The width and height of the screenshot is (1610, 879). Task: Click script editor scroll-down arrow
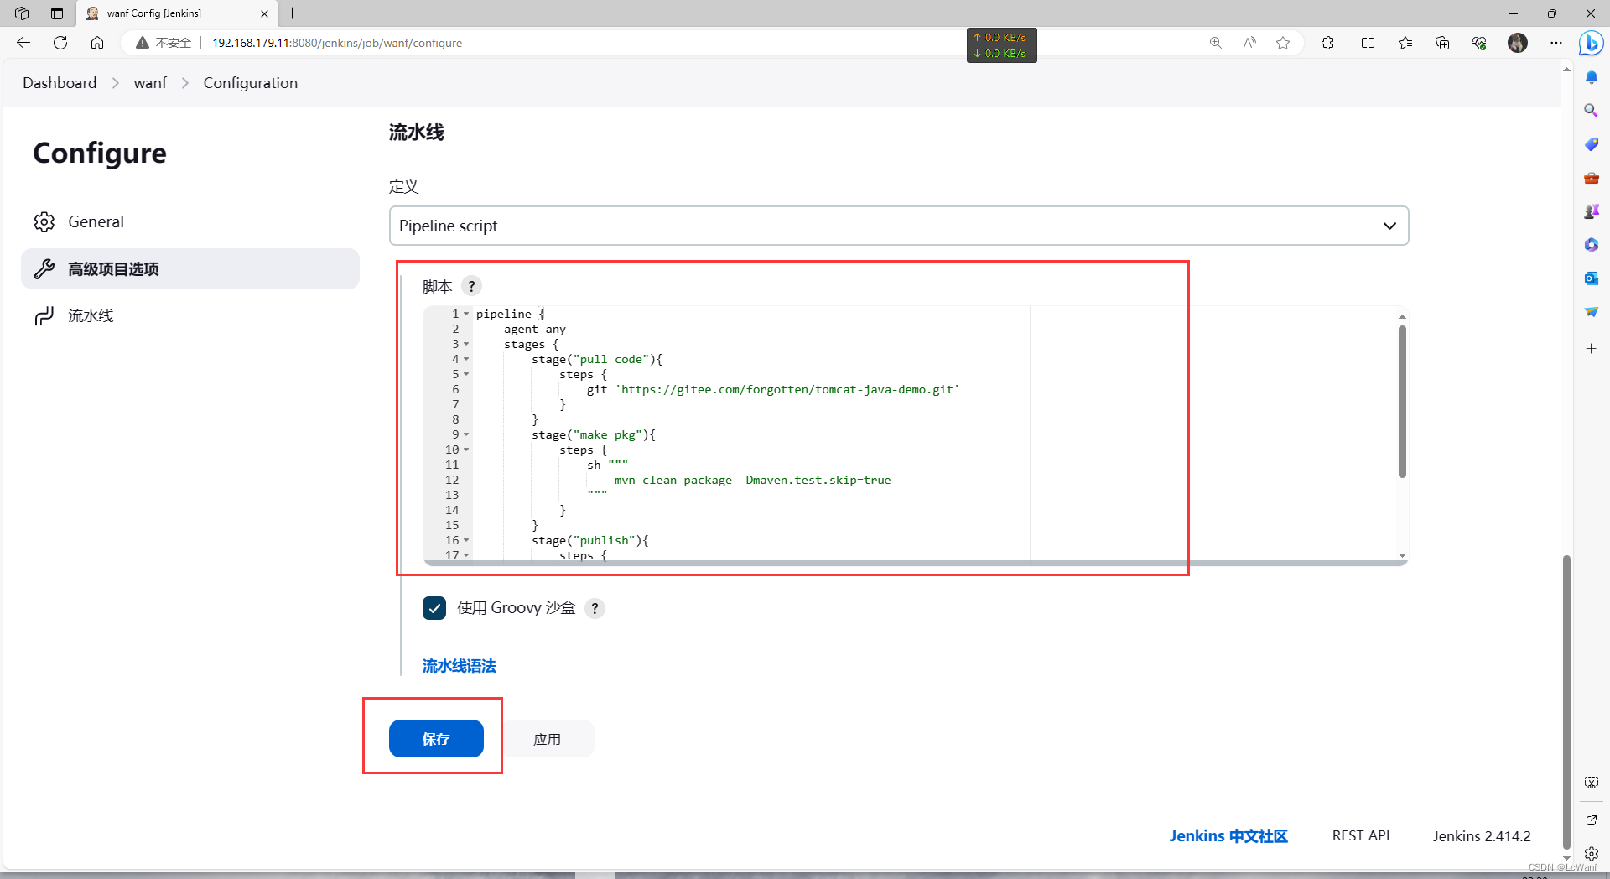(1402, 556)
